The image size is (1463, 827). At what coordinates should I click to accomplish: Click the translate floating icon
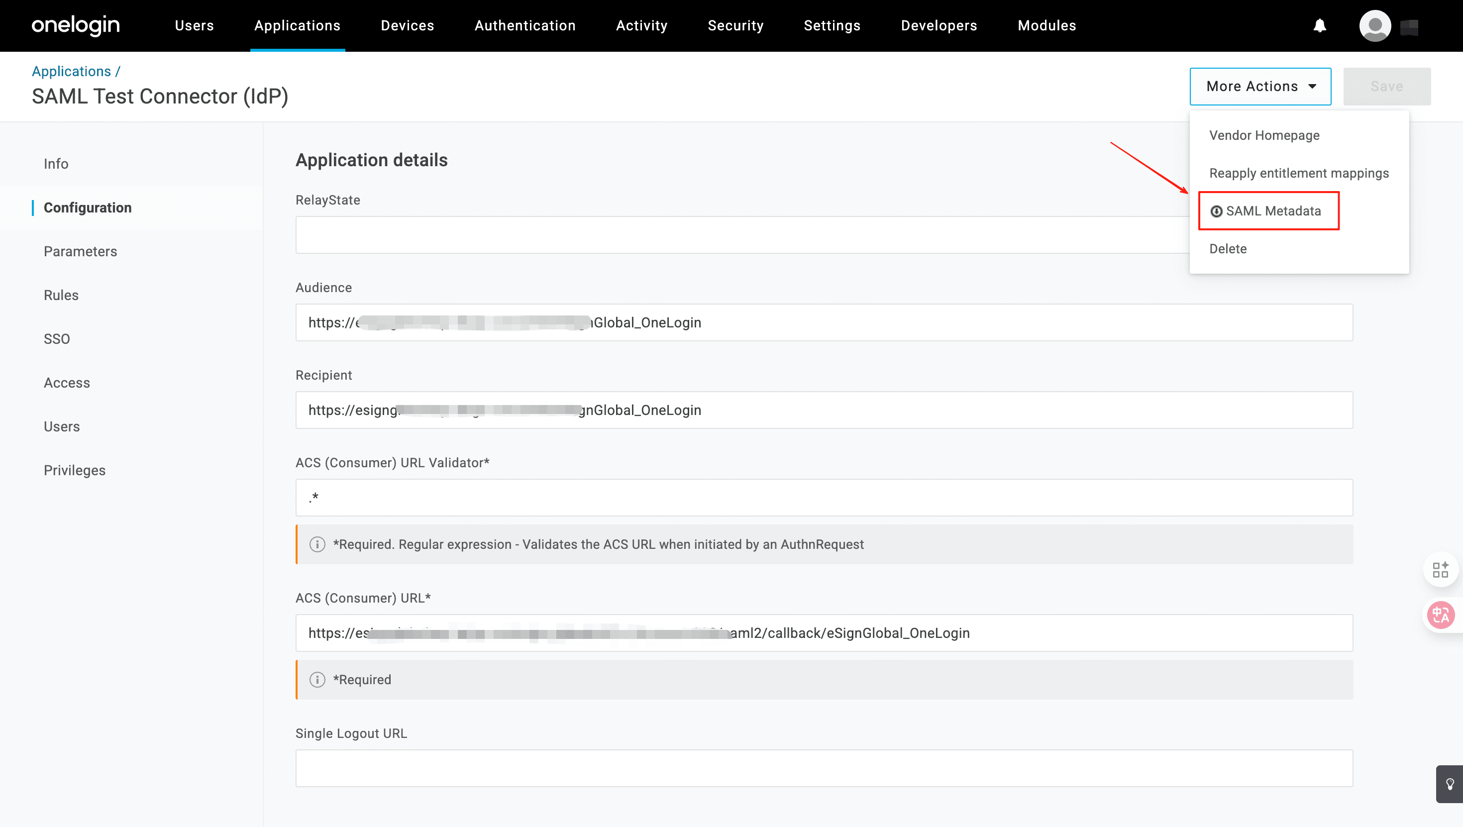[1441, 615]
